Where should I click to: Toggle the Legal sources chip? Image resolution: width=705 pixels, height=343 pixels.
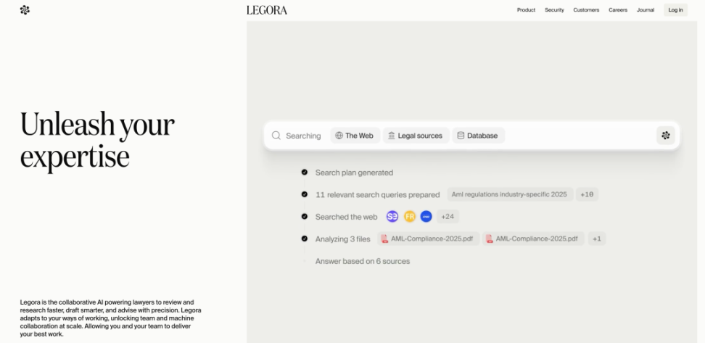416,136
